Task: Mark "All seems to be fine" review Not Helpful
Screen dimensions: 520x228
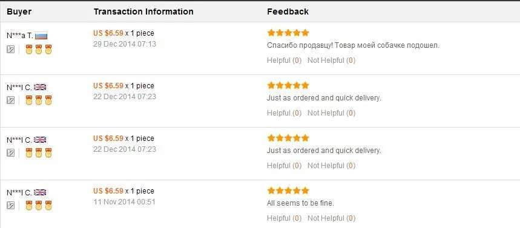Action: [331, 218]
